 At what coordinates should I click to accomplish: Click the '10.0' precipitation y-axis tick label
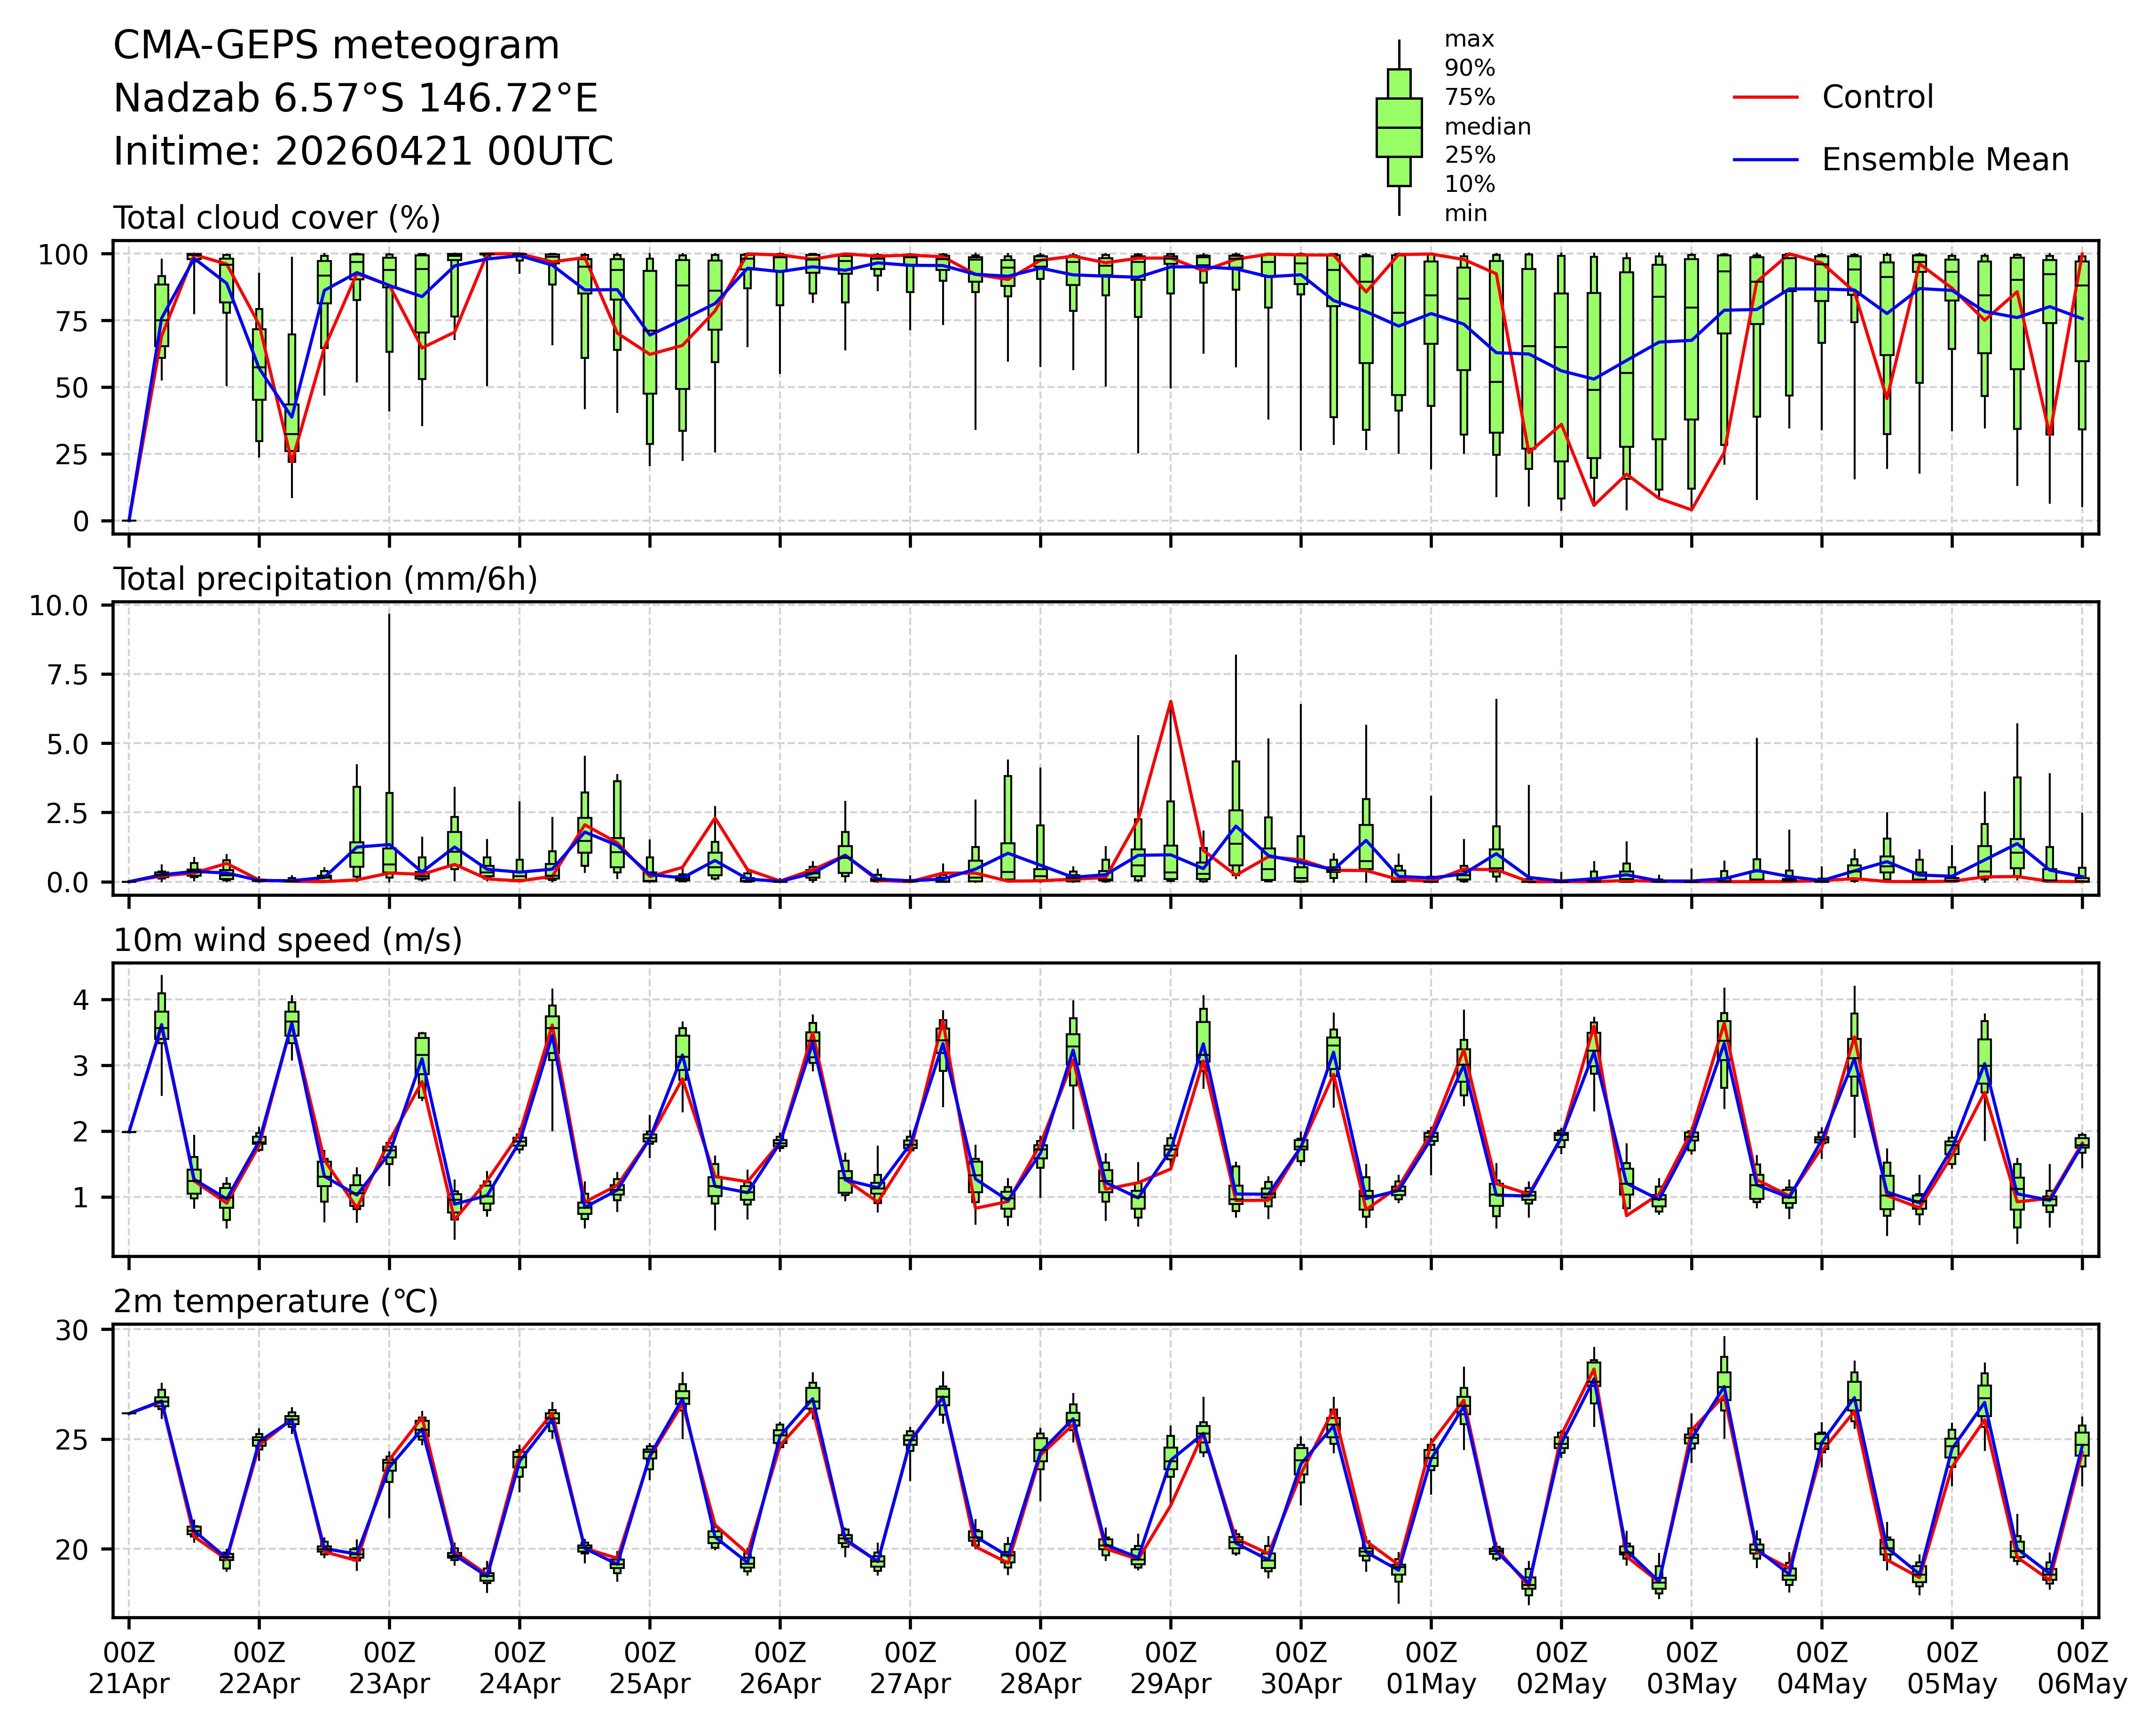tap(58, 605)
